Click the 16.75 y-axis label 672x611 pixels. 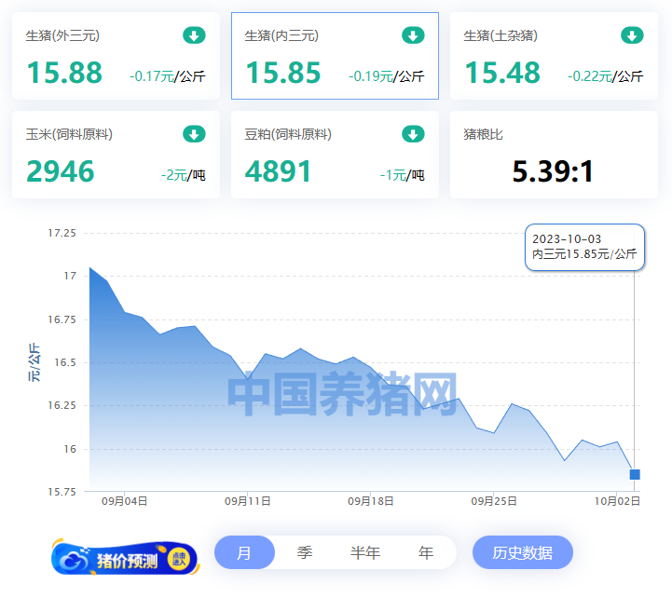click(x=62, y=319)
